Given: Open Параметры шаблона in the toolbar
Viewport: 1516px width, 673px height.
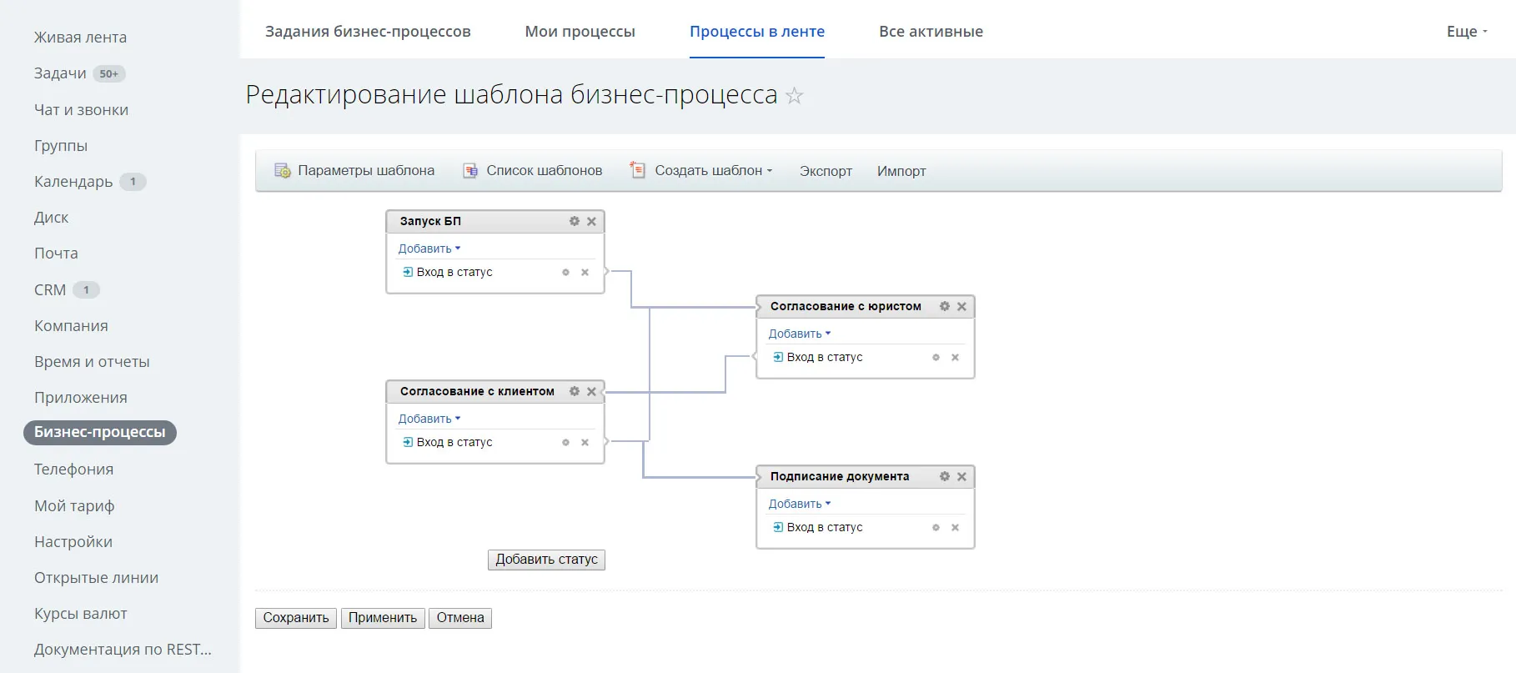Looking at the screenshot, I should coord(354,171).
